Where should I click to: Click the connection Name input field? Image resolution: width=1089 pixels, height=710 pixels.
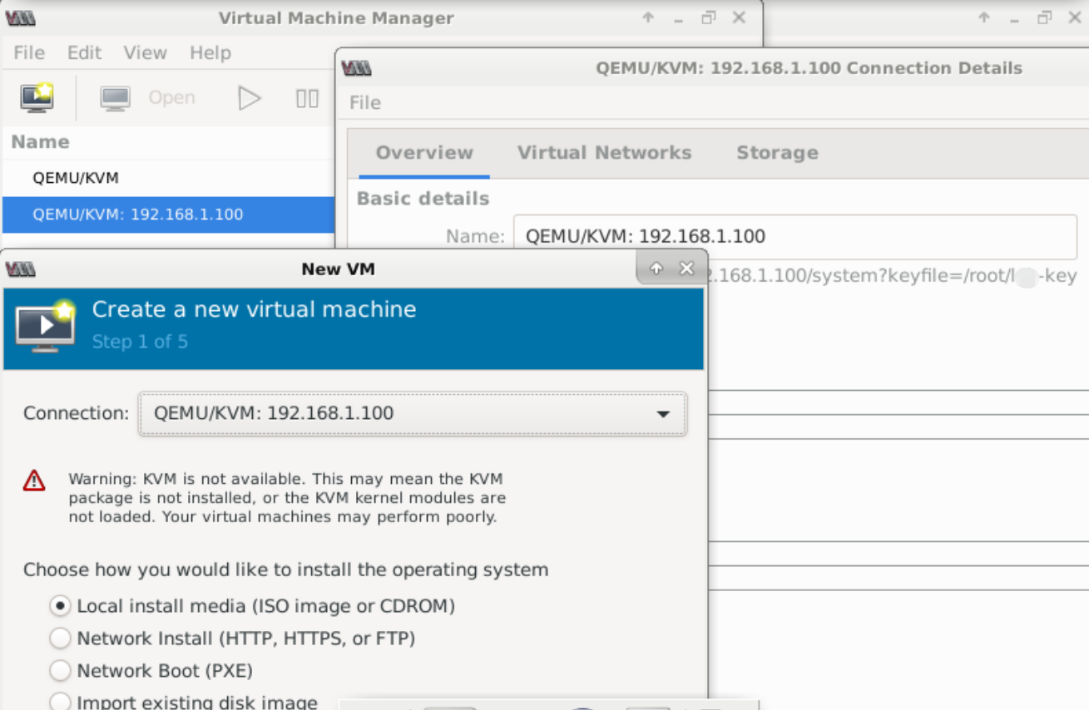click(x=795, y=236)
